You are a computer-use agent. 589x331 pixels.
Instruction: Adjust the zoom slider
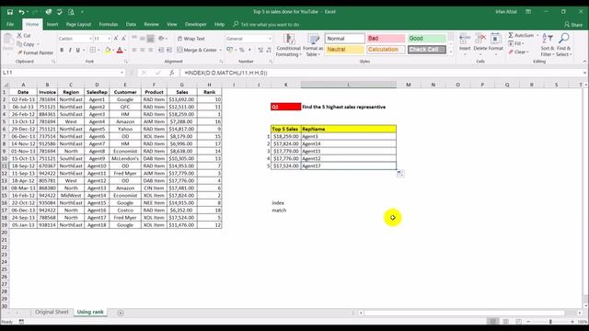tap(550, 322)
